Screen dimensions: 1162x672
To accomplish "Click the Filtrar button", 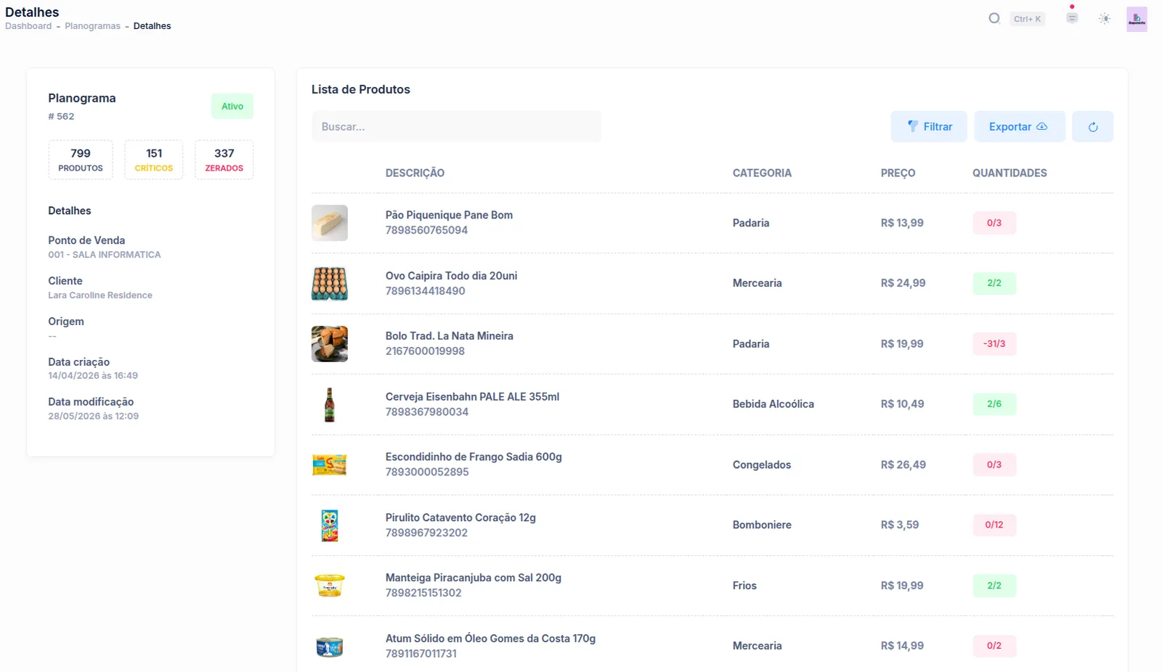I will tap(929, 127).
